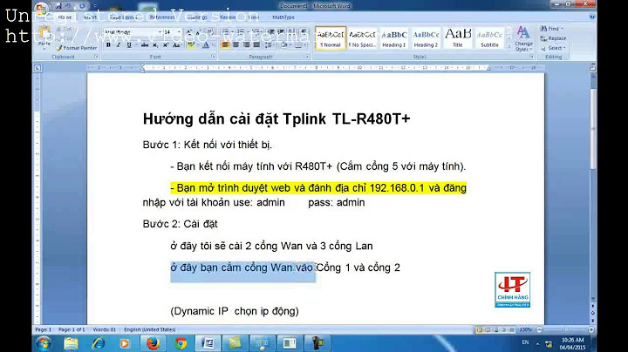Center the text
This screenshot has width=628, height=352.
(x=235, y=44)
